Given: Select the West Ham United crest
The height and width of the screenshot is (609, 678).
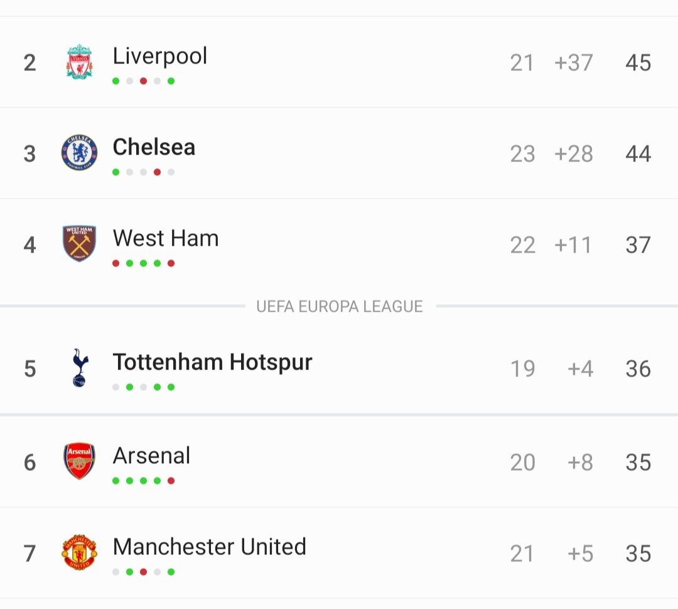Looking at the screenshot, I should click(79, 244).
